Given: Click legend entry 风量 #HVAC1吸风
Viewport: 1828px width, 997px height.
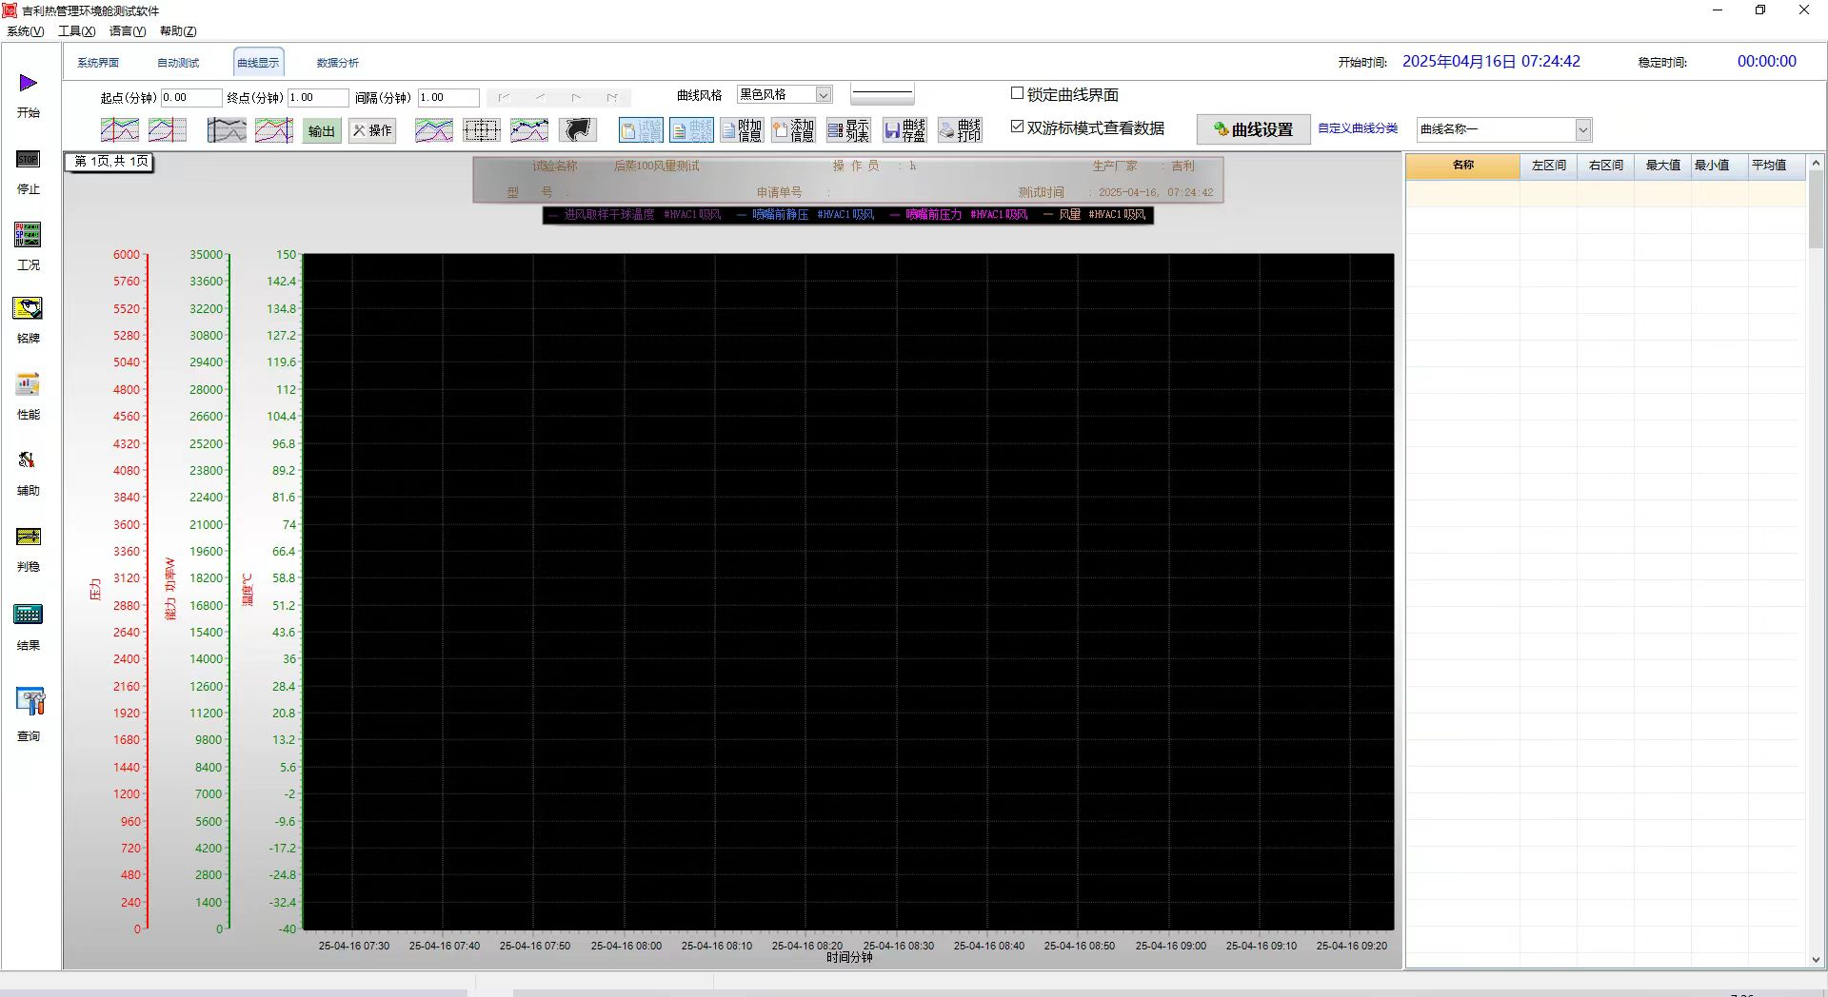Looking at the screenshot, I should [1095, 215].
